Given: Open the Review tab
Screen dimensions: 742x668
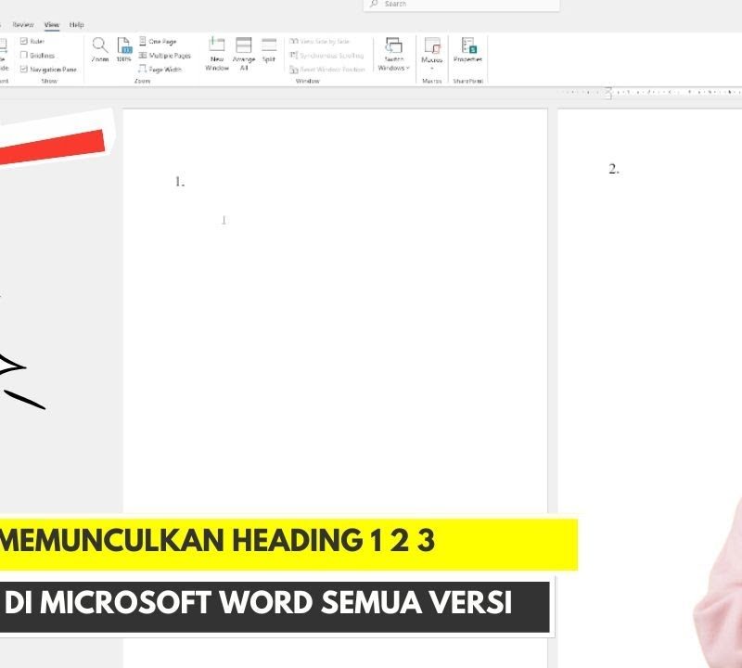Looking at the screenshot, I should click(x=22, y=25).
